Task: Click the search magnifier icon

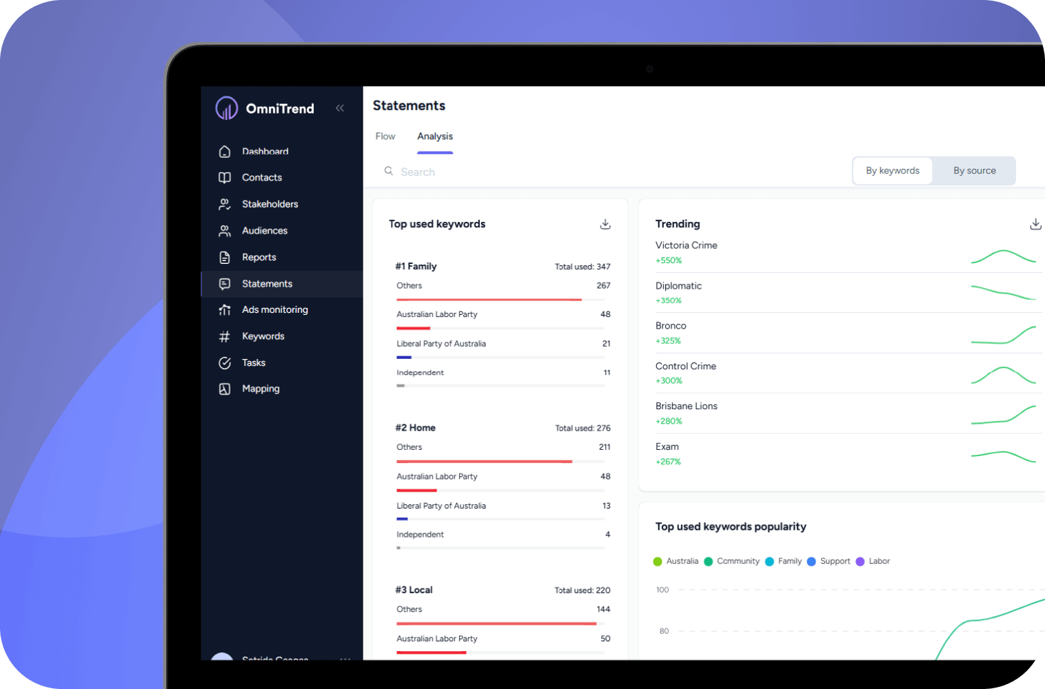Action: 389,171
